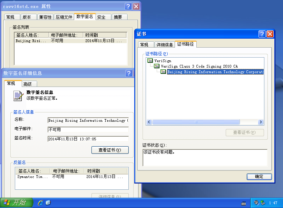Open the 压缩文件 tab
The height and width of the screenshot is (208, 283).
pos(64,17)
